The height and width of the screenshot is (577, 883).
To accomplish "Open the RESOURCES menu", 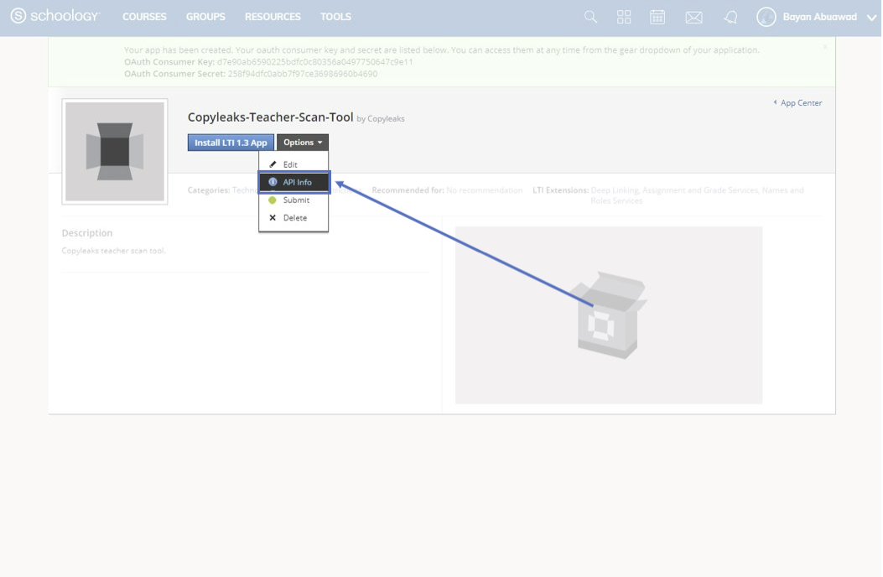I will 273,17.
